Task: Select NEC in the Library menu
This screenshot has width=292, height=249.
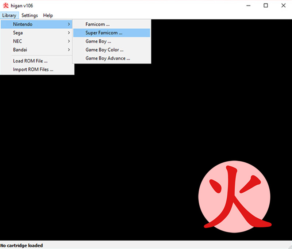Action: coord(36,41)
